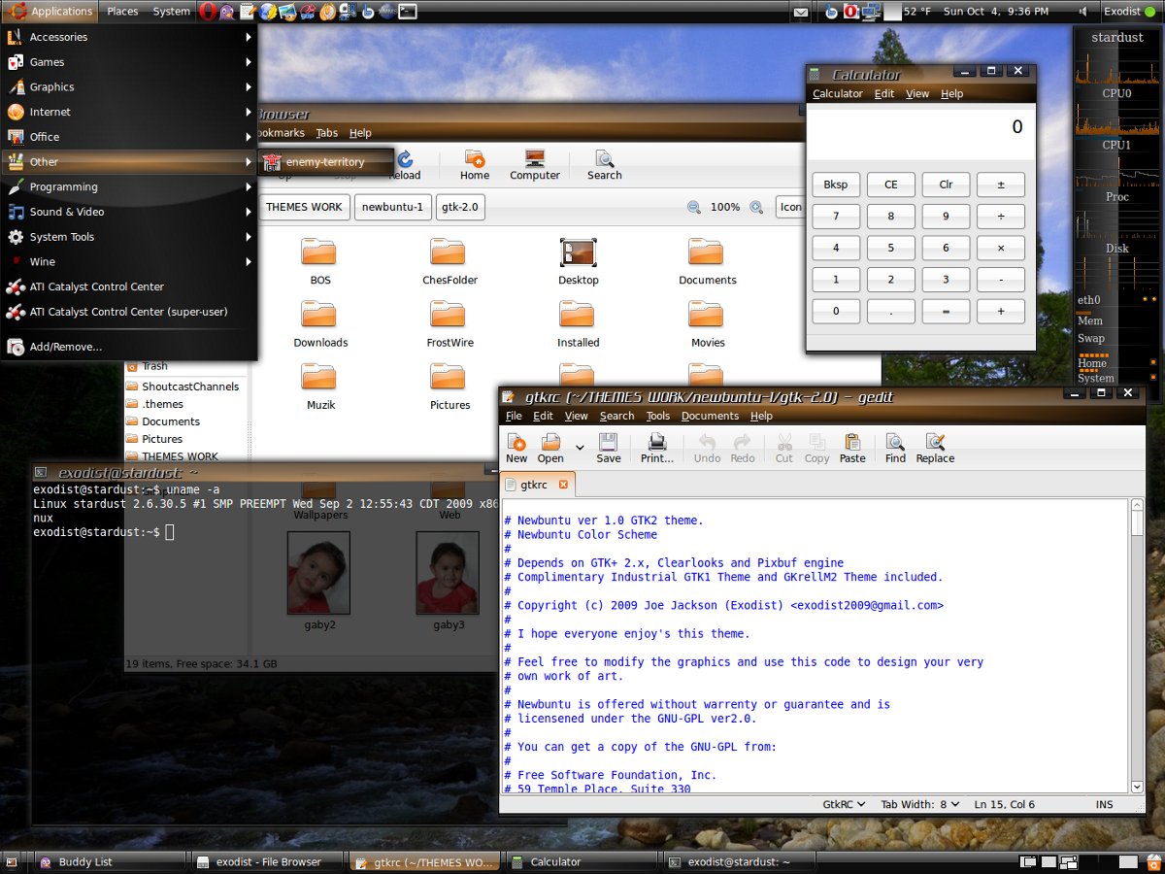Zoom in using File Browser magnifier plus

click(x=754, y=207)
